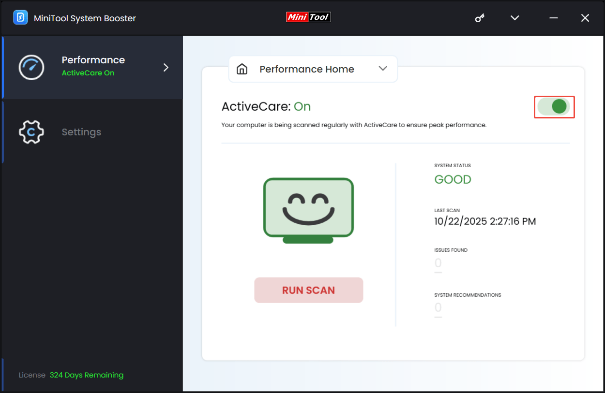Click the key icon in the title bar
The width and height of the screenshot is (605, 393).
tap(480, 18)
